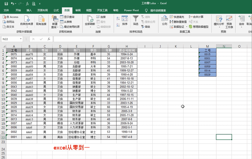The height and width of the screenshot is (159, 252).
Task: Expand the Refresh All (全部刷新) dropdown
Action: point(90,27)
